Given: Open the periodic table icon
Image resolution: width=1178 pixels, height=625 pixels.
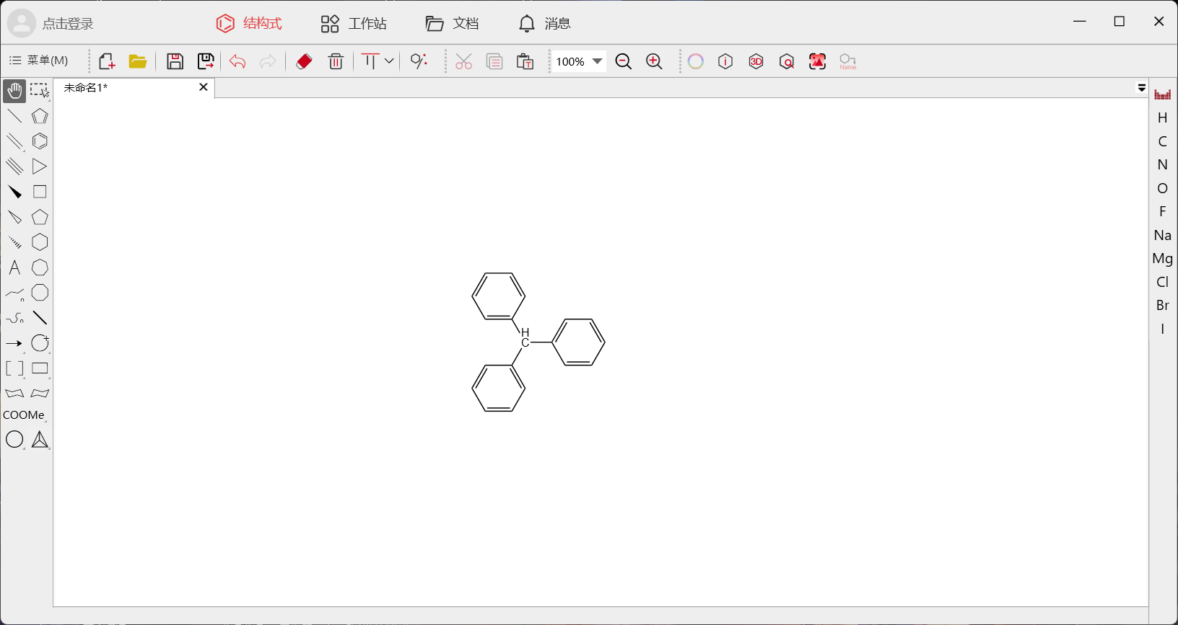Looking at the screenshot, I should click(x=1163, y=94).
